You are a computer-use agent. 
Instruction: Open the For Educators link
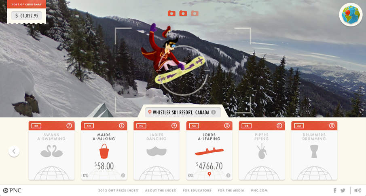pos(197,190)
